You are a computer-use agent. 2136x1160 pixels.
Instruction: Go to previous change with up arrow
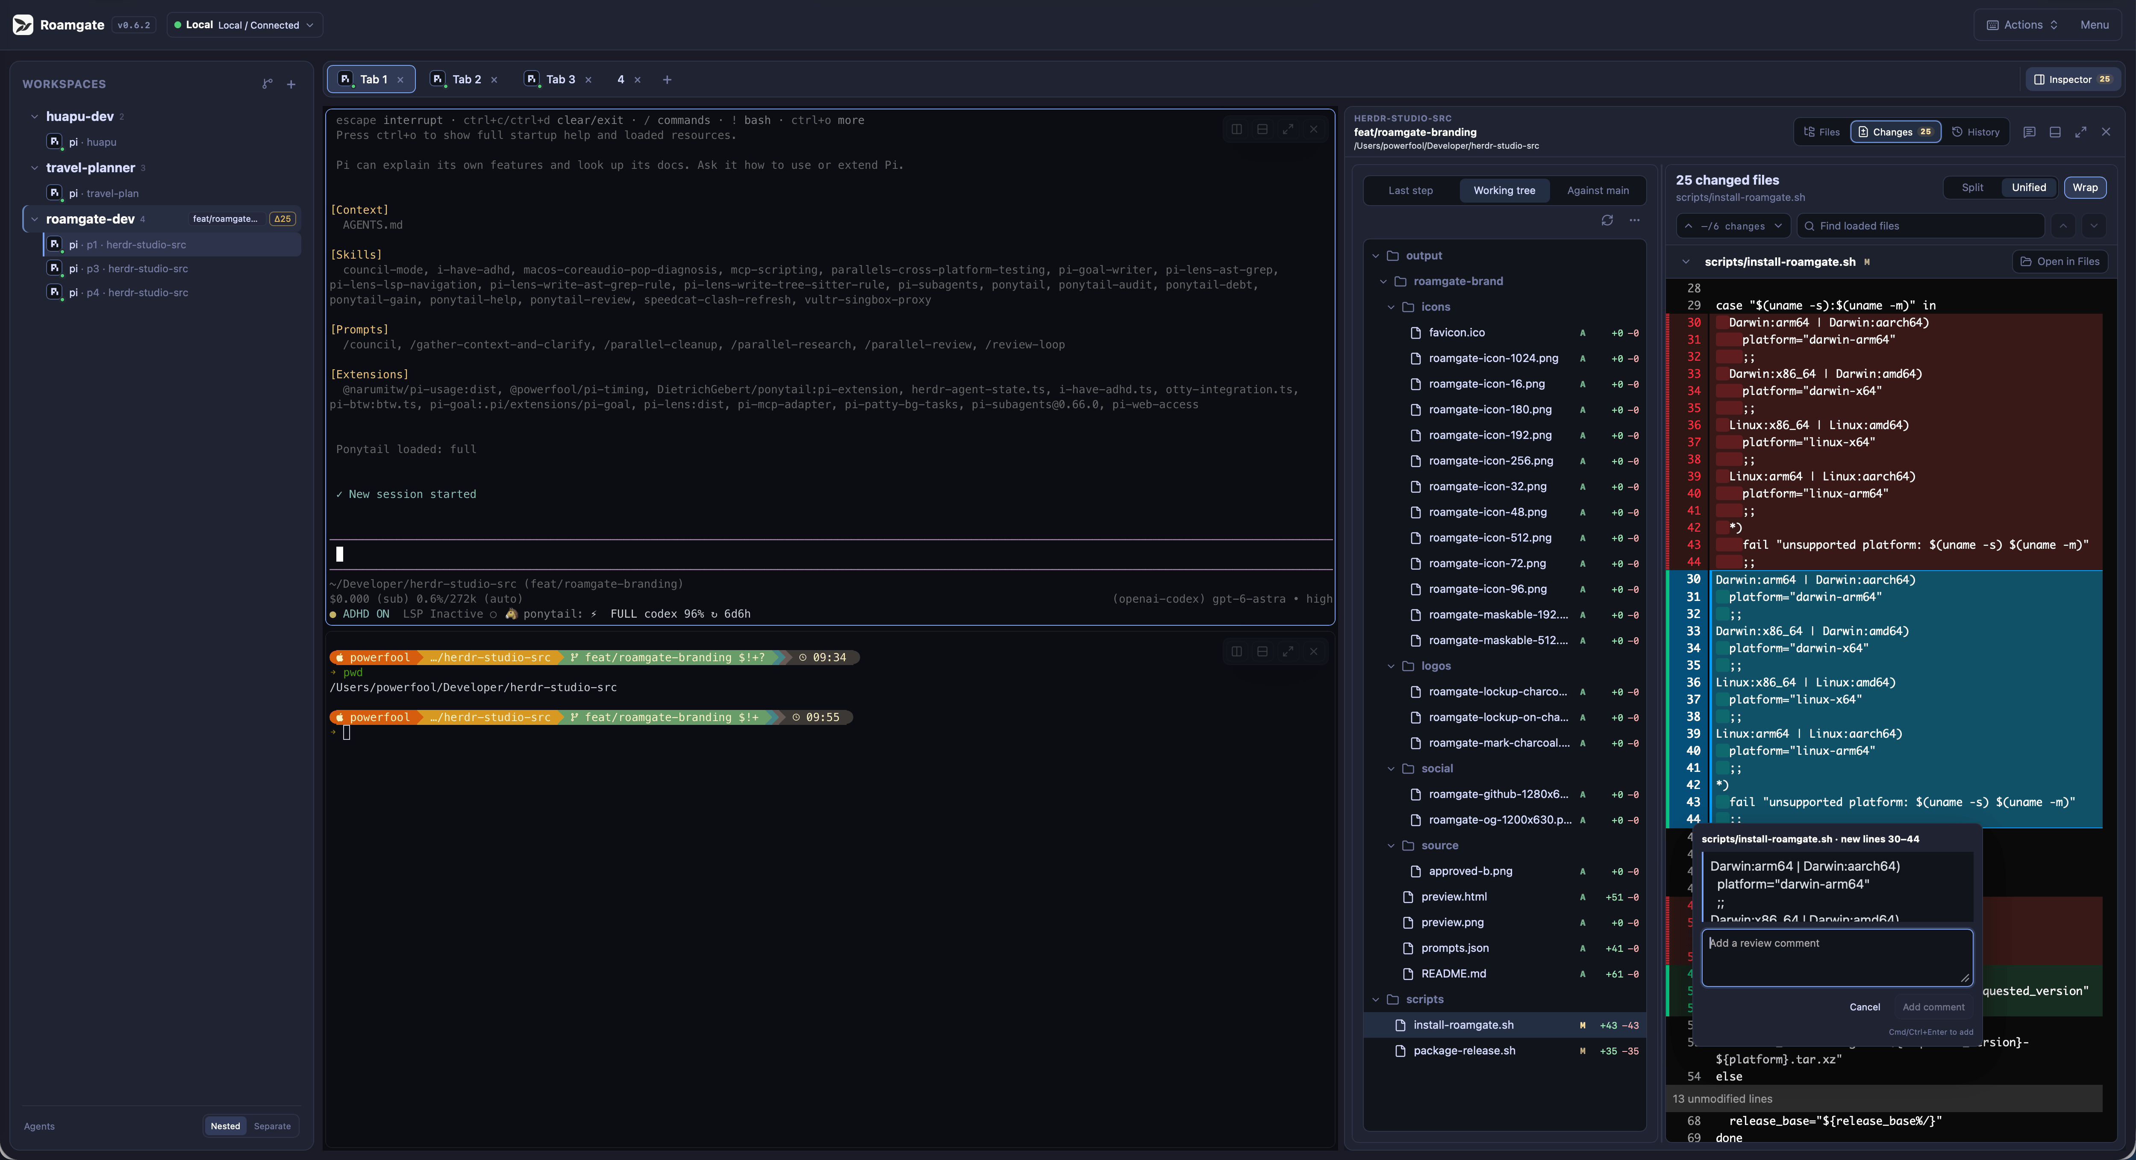1688,227
